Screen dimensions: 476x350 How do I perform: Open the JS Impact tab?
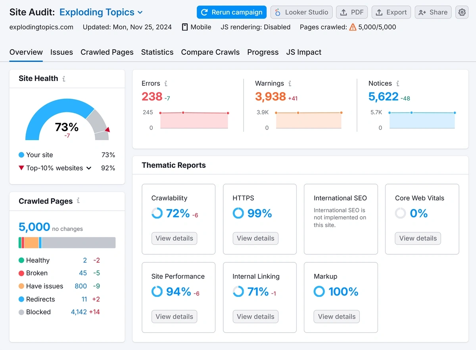[304, 52]
